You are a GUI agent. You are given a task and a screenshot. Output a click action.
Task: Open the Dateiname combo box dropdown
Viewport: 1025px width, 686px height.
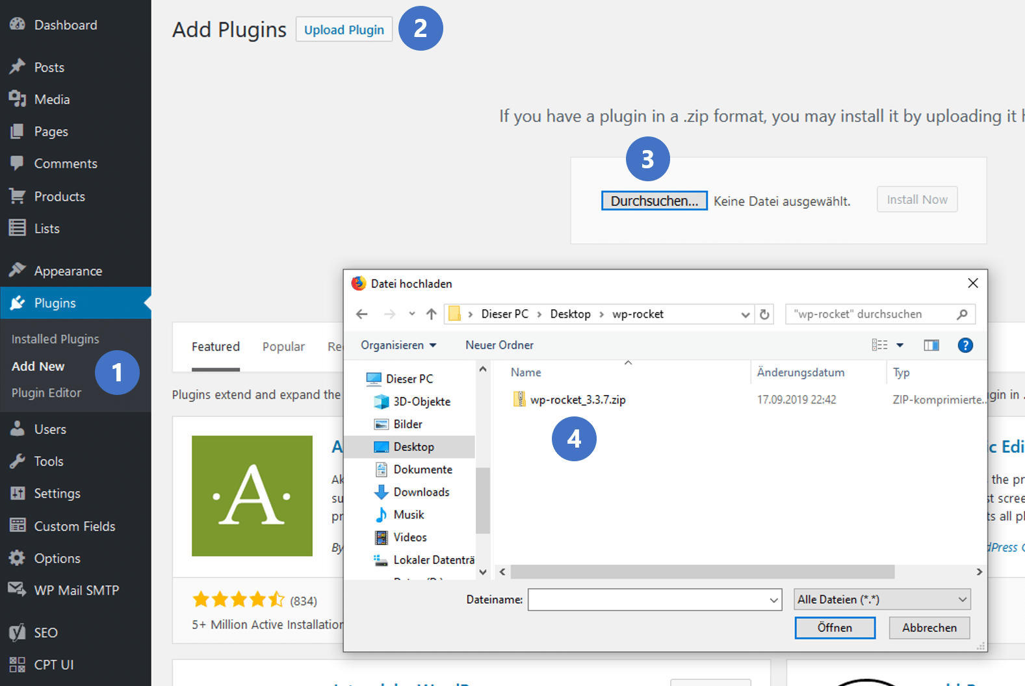[773, 600]
